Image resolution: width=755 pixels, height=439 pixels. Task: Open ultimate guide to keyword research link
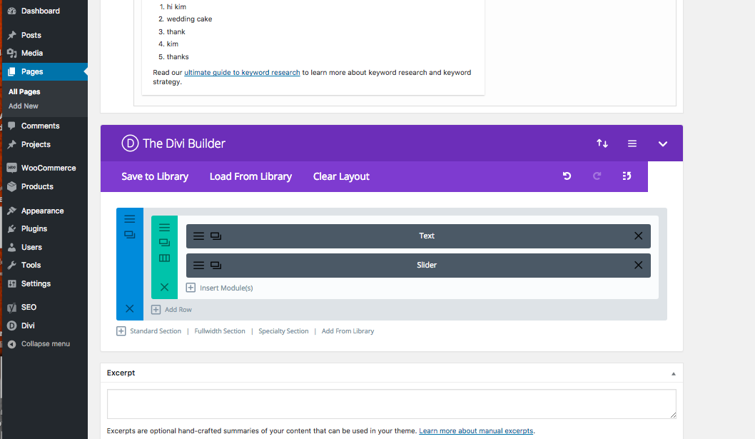(x=242, y=72)
